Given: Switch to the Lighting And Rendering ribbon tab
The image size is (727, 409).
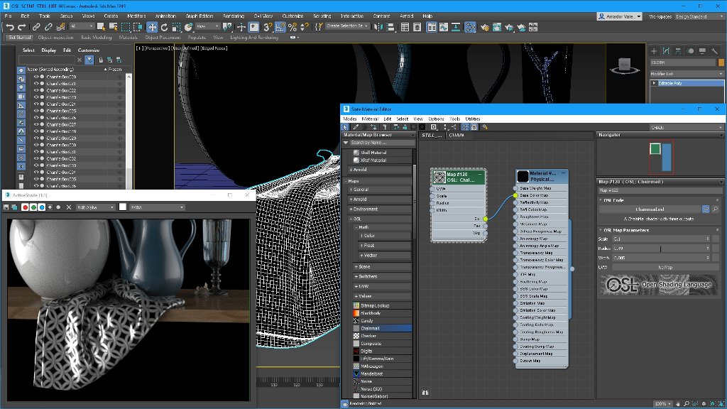Looking at the screenshot, I should 254,37.
